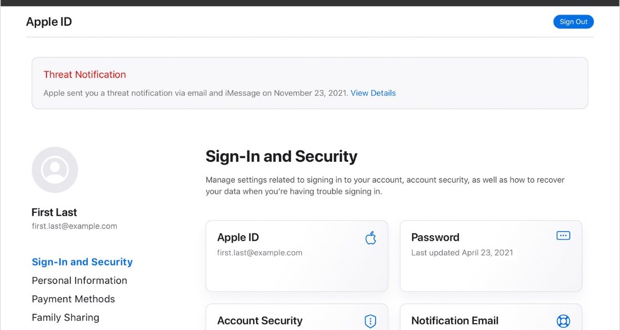620x330 pixels.
Task: Navigate to Family Sharing
Action: tap(66, 318)
